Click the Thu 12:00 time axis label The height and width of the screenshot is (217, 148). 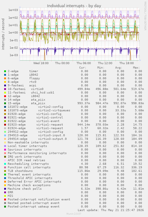click(x=105, y=63)
